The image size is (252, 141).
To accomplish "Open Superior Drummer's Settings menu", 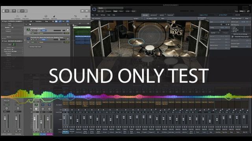I will (x=103, y=15).
